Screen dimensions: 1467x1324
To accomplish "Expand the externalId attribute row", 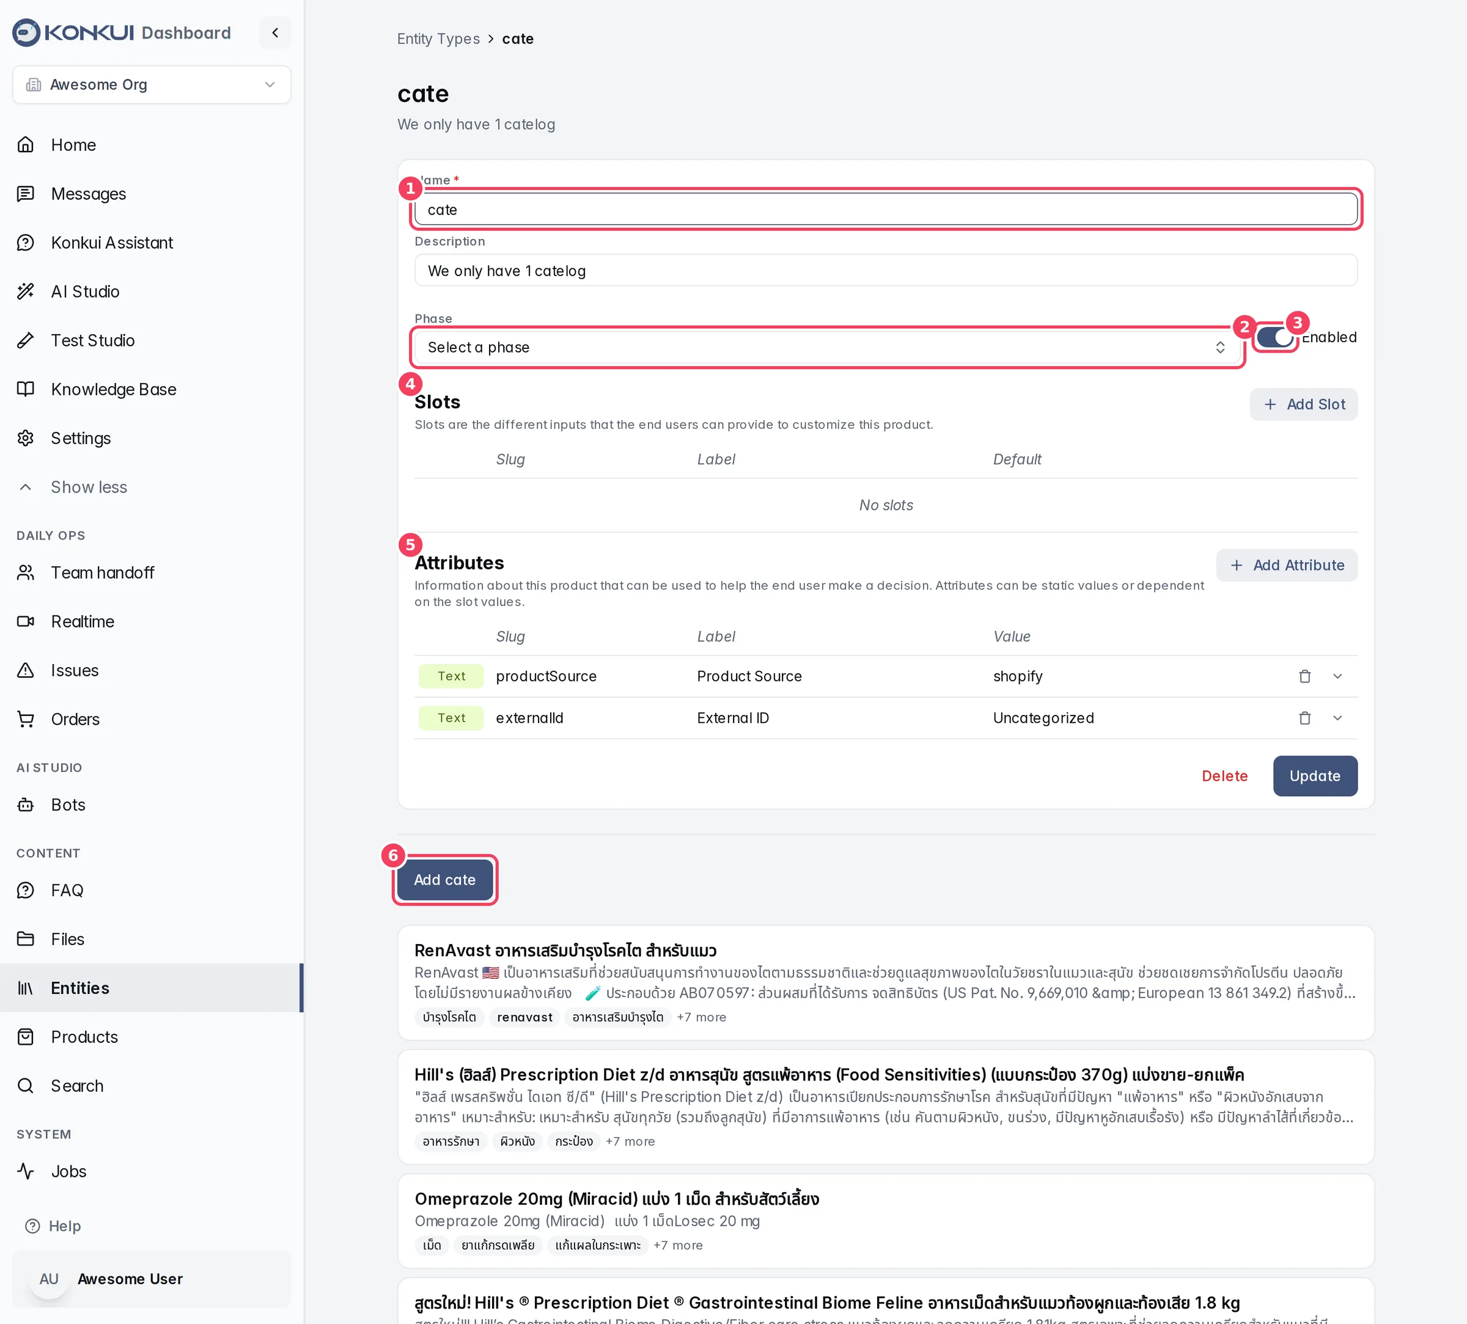I will [1337, 718].
